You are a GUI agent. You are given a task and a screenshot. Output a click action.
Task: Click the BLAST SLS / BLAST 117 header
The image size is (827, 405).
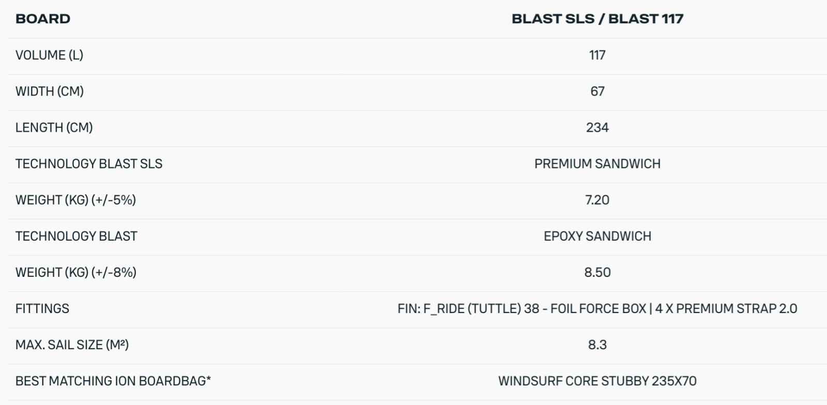(597, 19)
